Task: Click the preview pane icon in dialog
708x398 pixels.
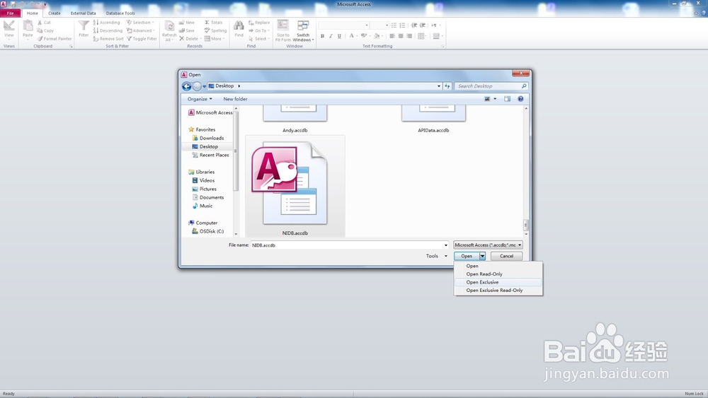Action: coord(507,99)
